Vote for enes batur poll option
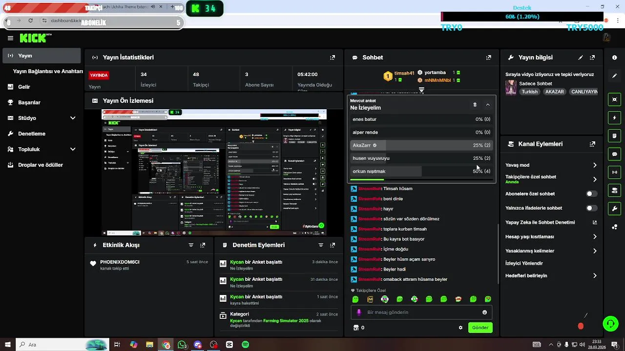The width and height of the screenshot is (625, 351). pos(421,119)
